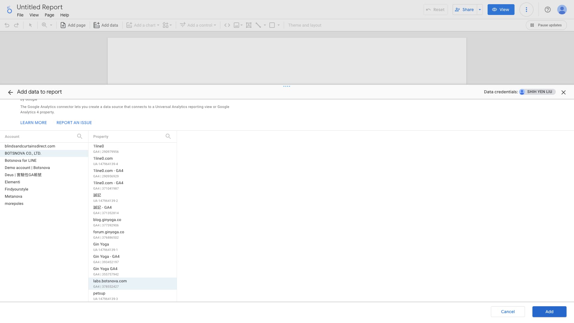Click the Share button
Screen dimensions: 574x323
pos(465,10)
